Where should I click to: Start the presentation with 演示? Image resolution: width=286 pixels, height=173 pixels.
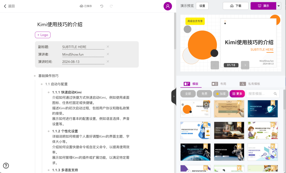[x=263, y=6]
